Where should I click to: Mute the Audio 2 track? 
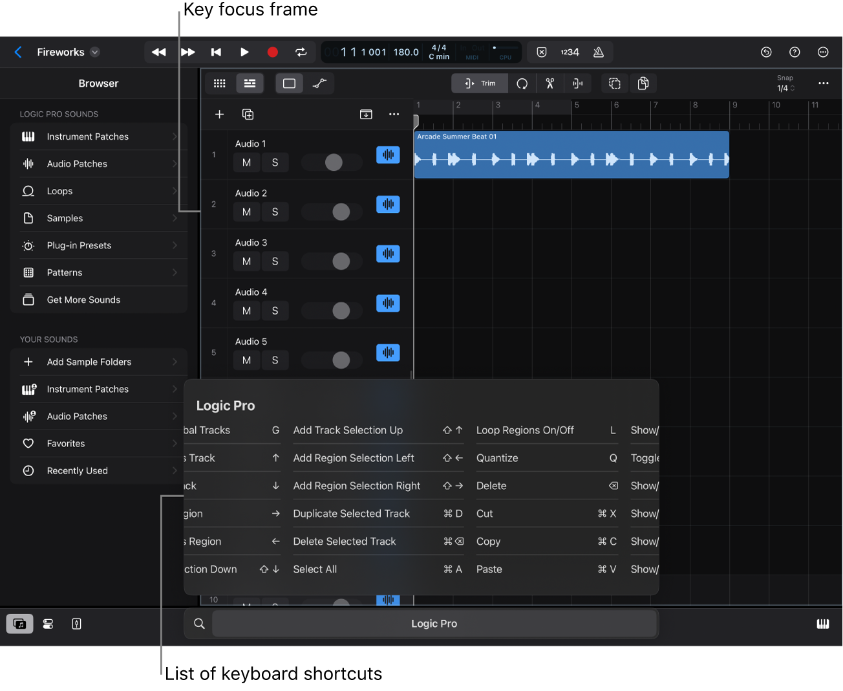coord(247,212)
